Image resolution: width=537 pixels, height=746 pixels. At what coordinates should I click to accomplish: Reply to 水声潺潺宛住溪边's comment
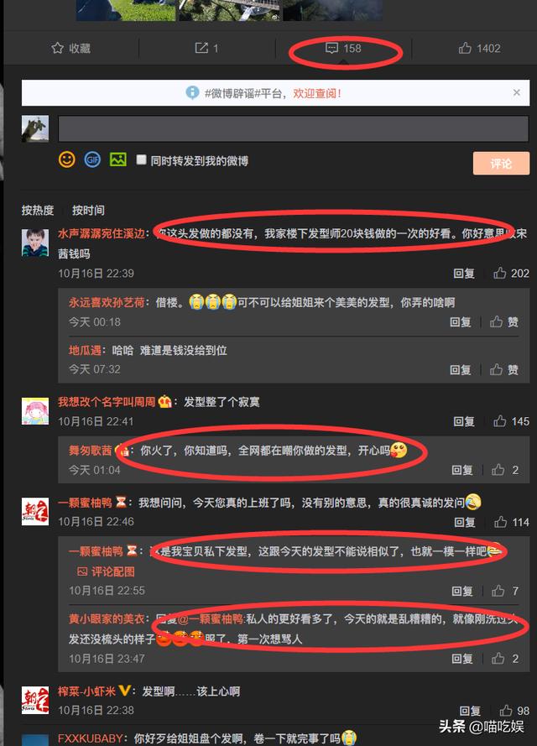coord(464,273)
